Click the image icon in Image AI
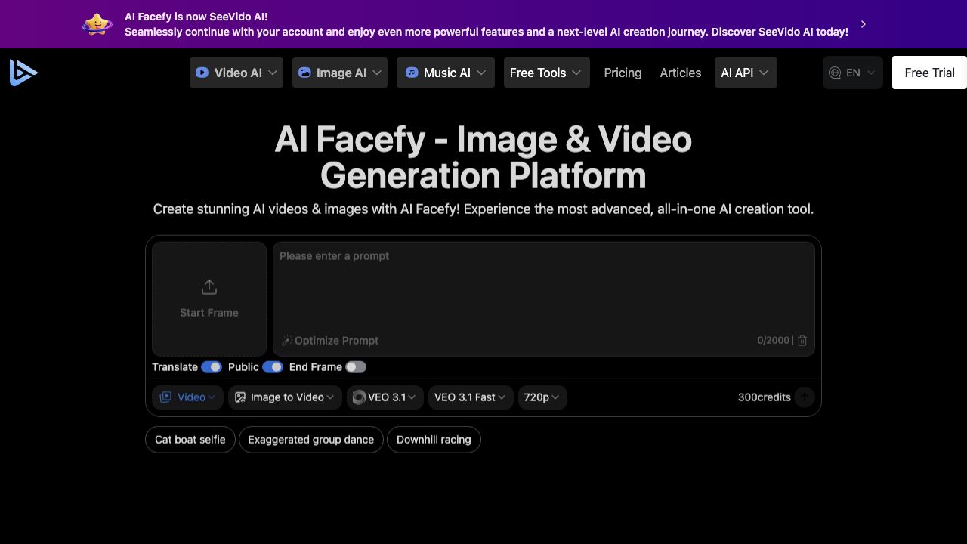This screenshot has height=544, width=967. 304,73
